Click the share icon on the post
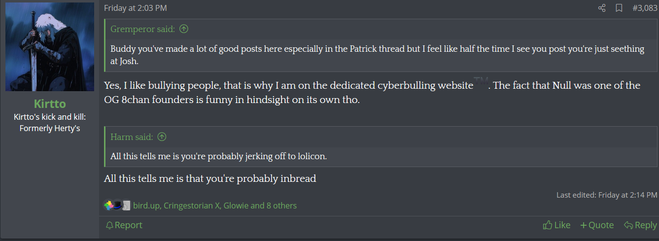Screen dimensions: 659x241 (602, 8)
